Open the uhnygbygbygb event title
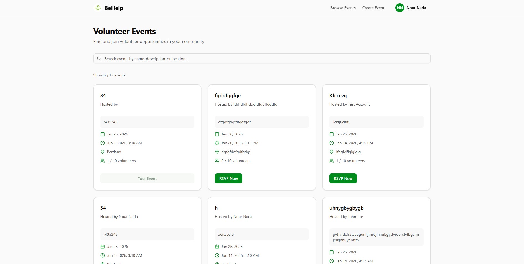The width and height of the screenshot is (524, 264). [x=346, y=208]
